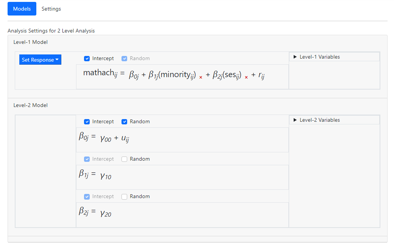Uncheck the Level-1 Intercept checkbox

pyautogui.click(x=87, y=59)
